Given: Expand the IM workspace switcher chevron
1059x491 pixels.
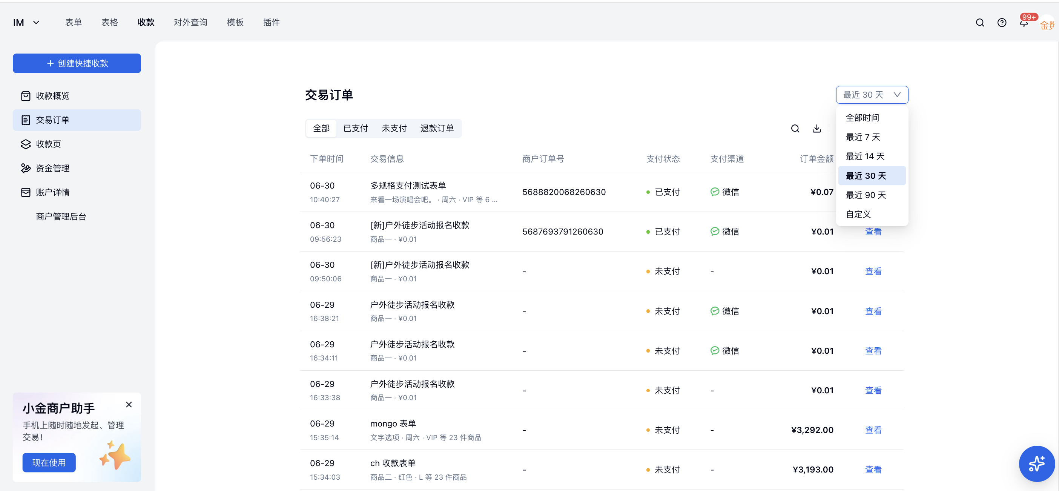Looking at the screenshot, I should point(36,23).
